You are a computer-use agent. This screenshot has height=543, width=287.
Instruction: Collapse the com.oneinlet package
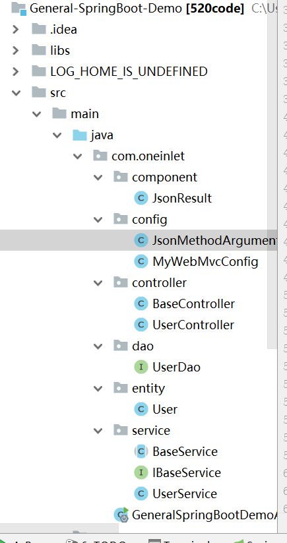[78, 156]
